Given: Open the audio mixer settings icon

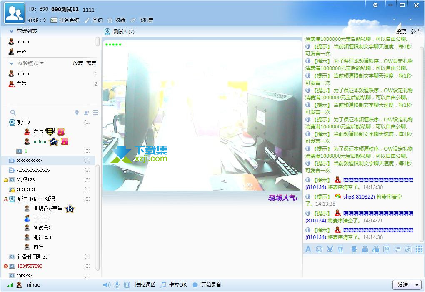Looking at the screenshot, I should [x=127, y=284].
